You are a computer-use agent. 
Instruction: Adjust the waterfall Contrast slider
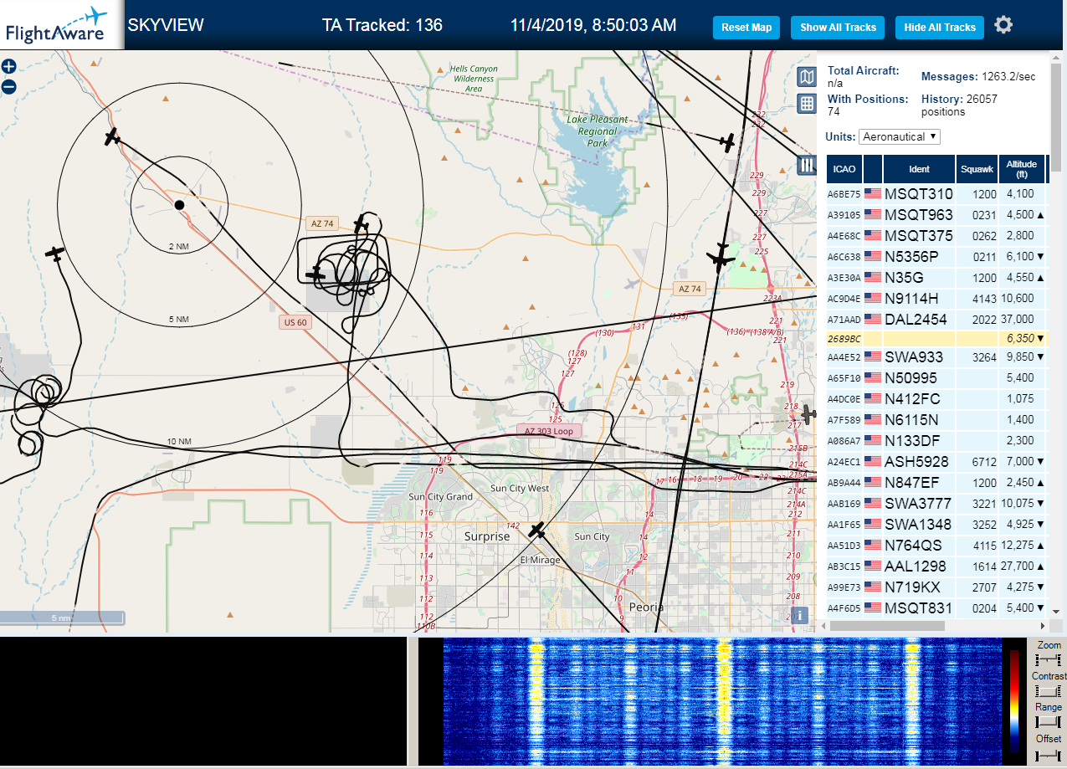[x=1049, y=690]
